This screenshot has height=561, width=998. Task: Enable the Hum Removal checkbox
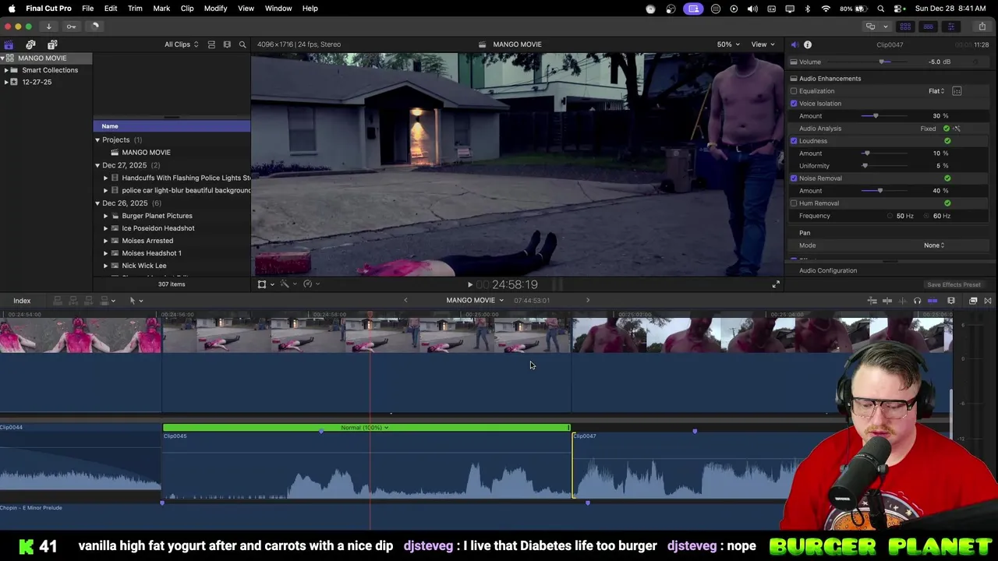(794, 203)
